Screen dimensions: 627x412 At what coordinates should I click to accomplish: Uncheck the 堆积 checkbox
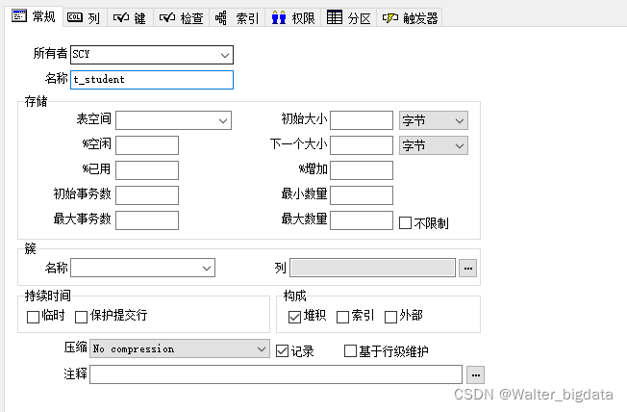(x=294, y=317)
